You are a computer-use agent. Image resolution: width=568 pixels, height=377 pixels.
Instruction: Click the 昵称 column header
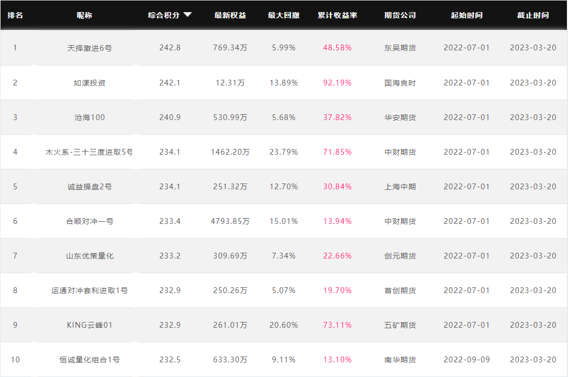(x=84, y=15)
